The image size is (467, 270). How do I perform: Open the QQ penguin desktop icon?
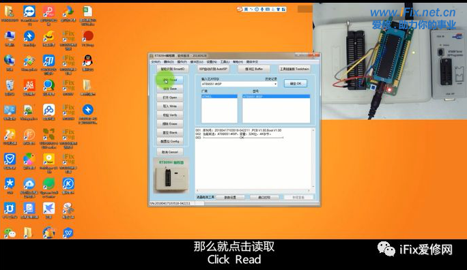(x=87, y=63)
